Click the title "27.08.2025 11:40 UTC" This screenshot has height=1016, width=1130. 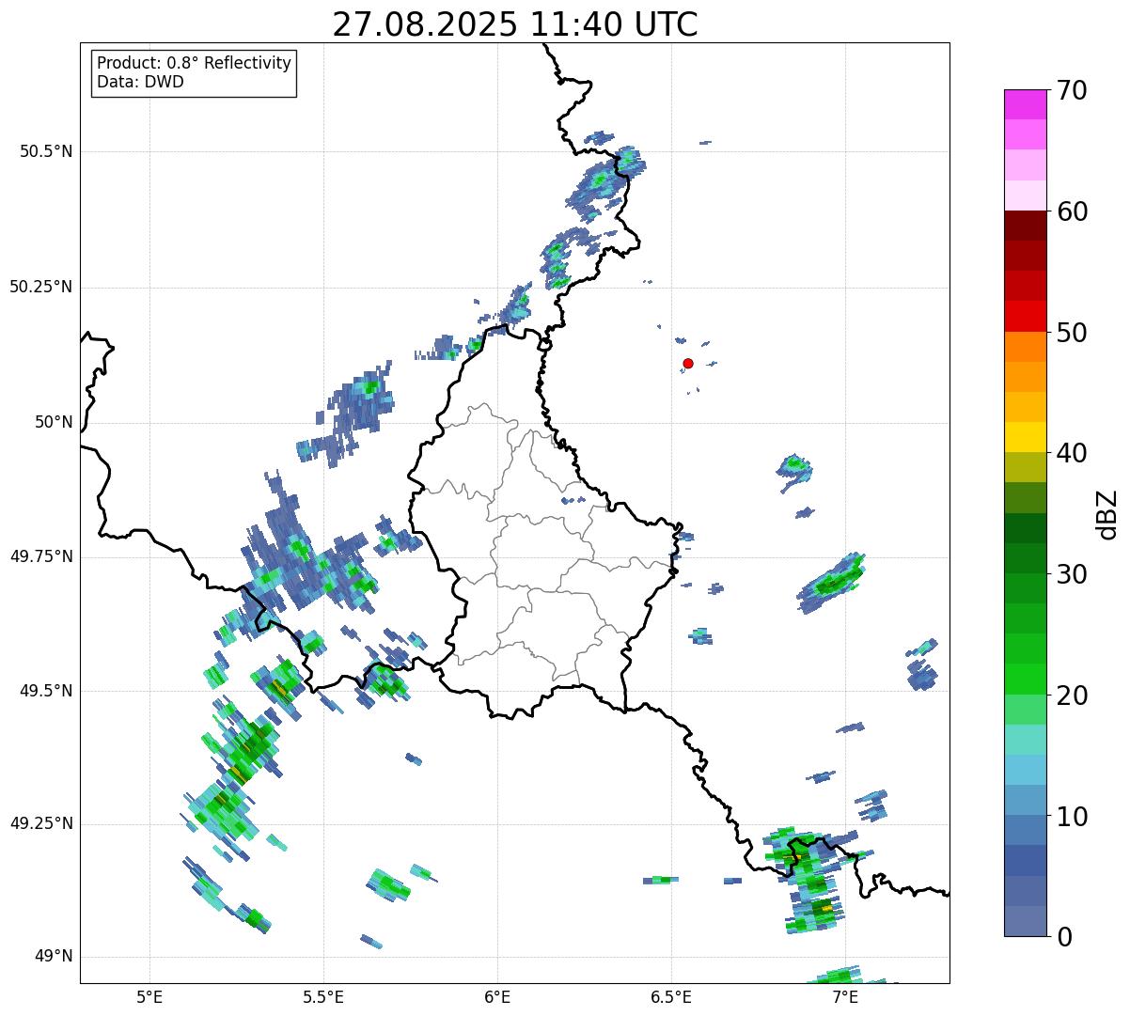point(515,23)
